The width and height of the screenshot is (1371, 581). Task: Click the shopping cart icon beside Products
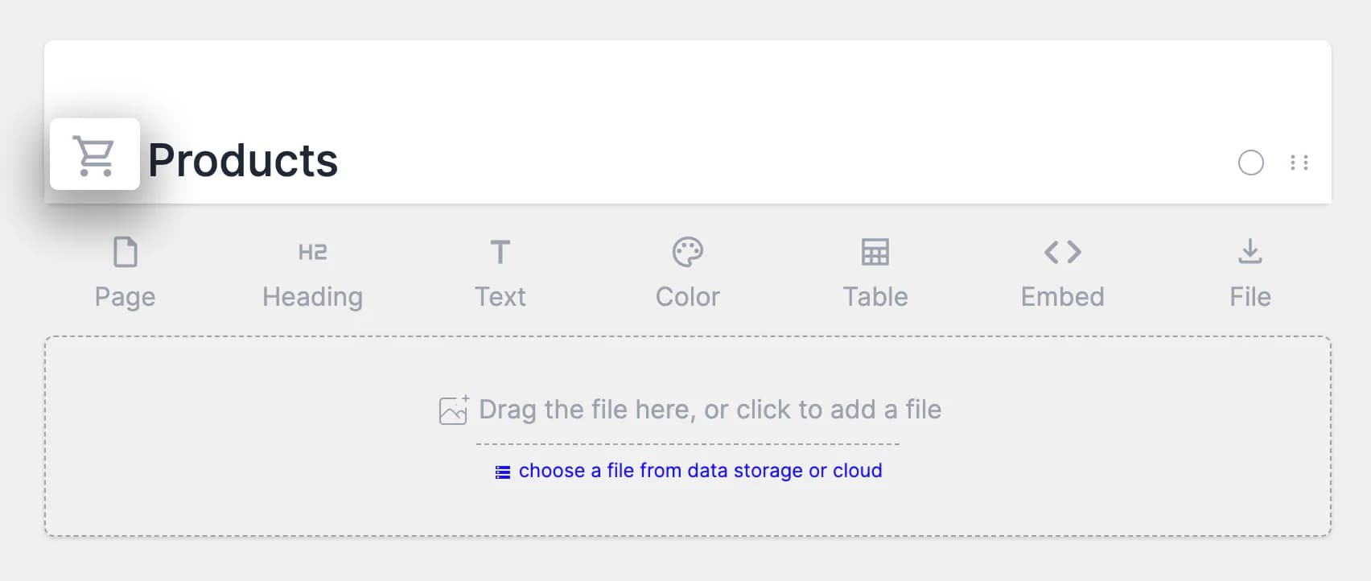tap(94, 155)
